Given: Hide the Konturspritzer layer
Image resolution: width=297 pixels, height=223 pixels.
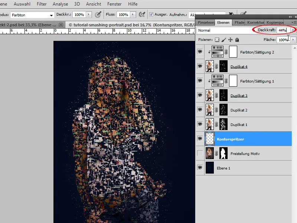Looking at the screenshot, I should click(x=200, y=139).
